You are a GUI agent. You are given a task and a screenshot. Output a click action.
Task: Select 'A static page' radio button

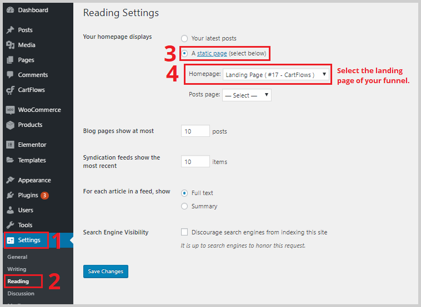[x=184, y=54]
